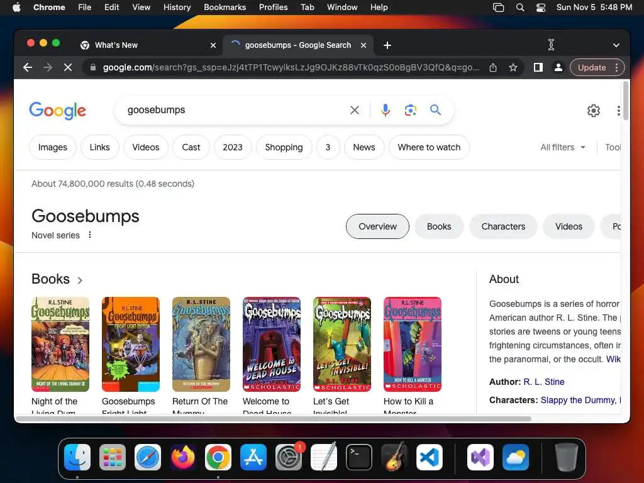Open the tab search dropdown arrow
644x483 pixels.
pos(616,45)
